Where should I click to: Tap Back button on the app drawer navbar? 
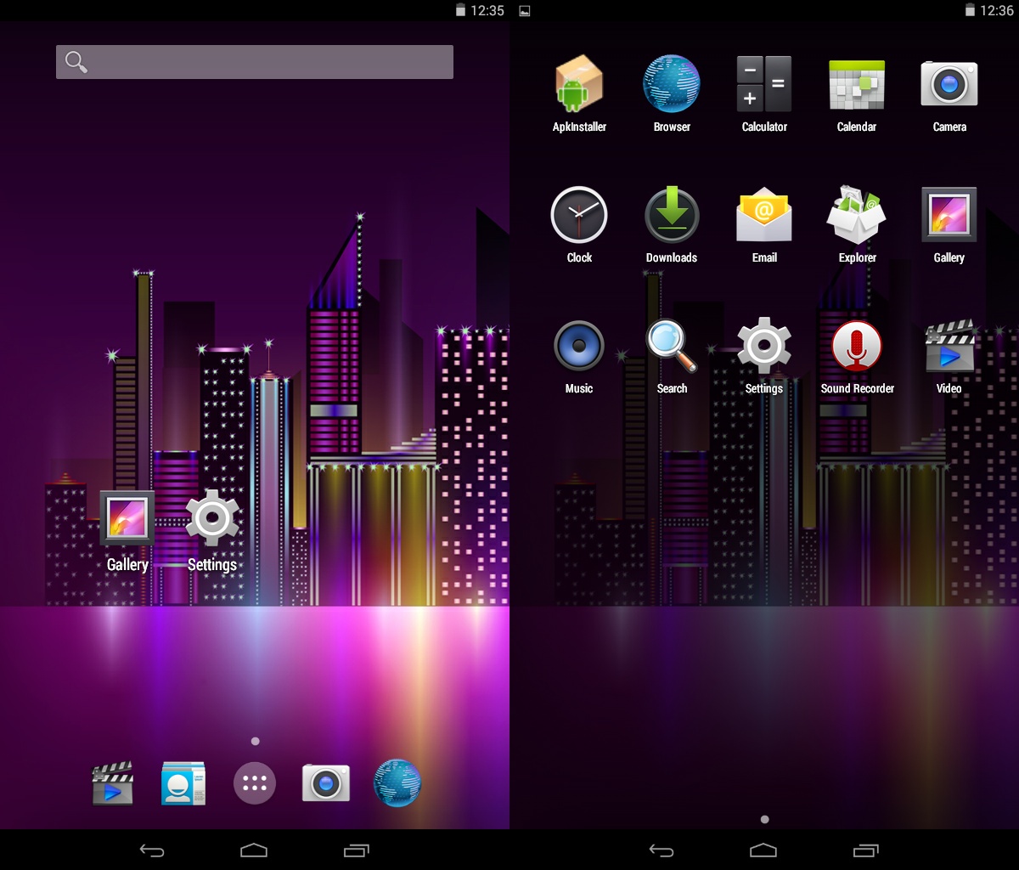pos(662,850)
